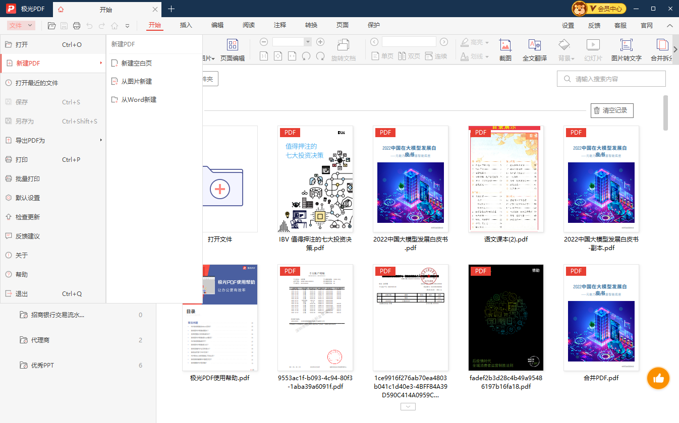The width and height of the screenshot is (679, 423).
Task: Click the 清空记录 clear records button
Action: click(x=612, y=110)
